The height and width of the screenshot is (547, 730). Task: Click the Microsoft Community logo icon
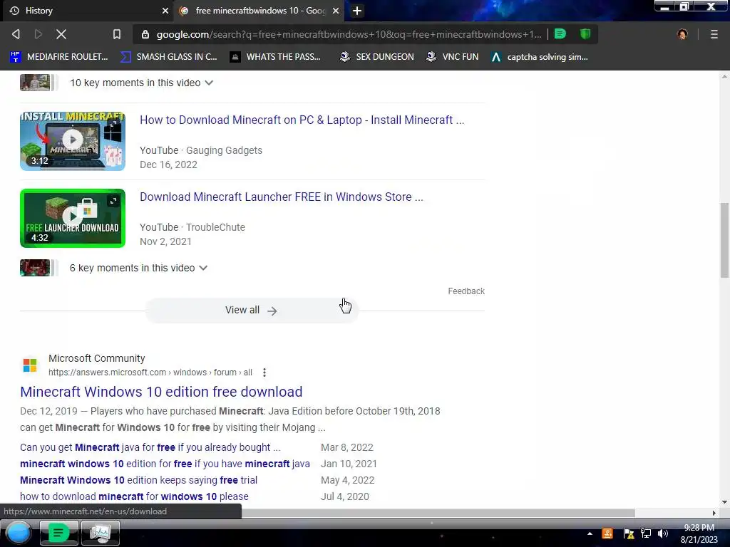tap(30, 365)
